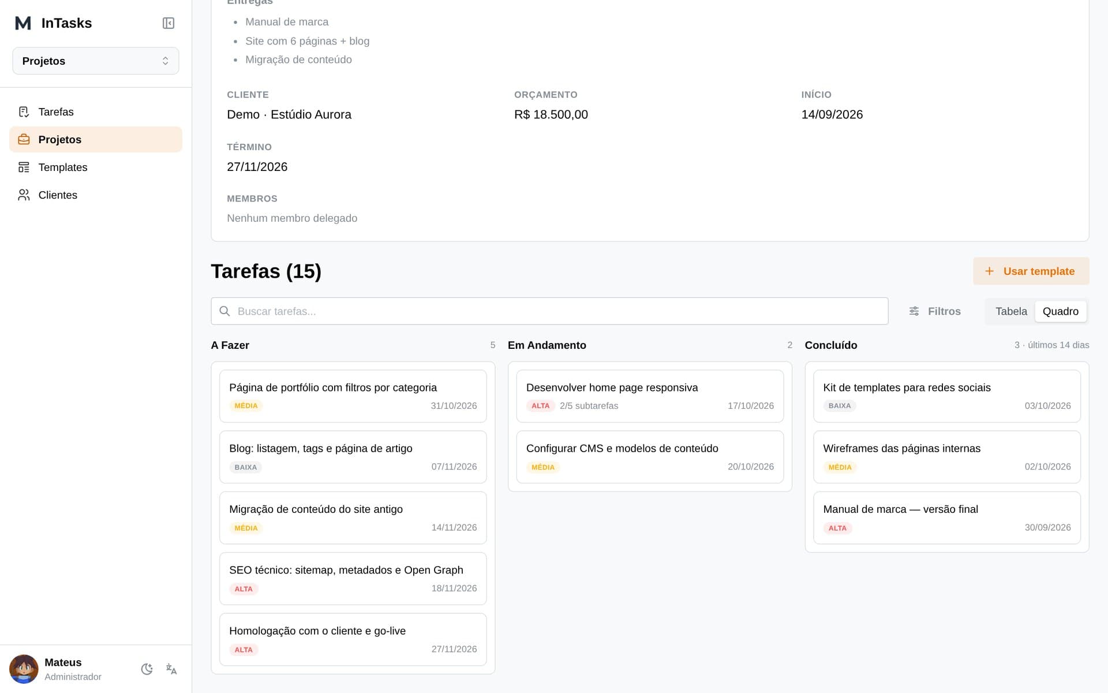
Task: Click date 17/10/2026 on Desenvolver home card
Action: click(x=750, y=406)
